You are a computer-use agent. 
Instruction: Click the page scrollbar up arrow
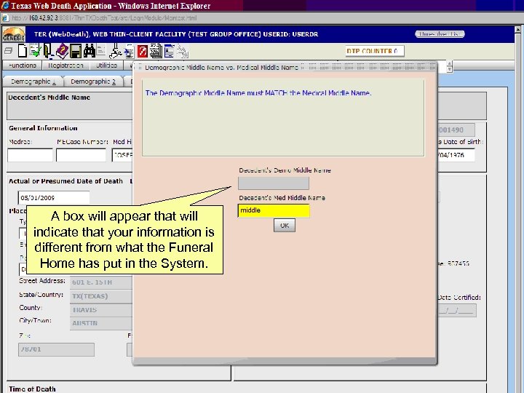tap(517, 30)
